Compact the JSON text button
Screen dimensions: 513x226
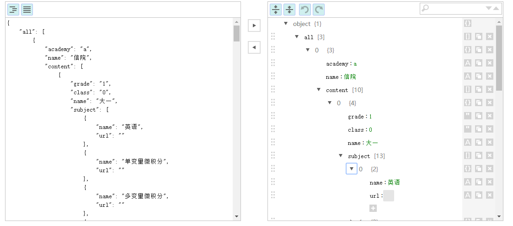click(27, 10)
